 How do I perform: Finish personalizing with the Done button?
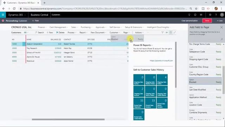pyautogui.click(x=207, y=21)
